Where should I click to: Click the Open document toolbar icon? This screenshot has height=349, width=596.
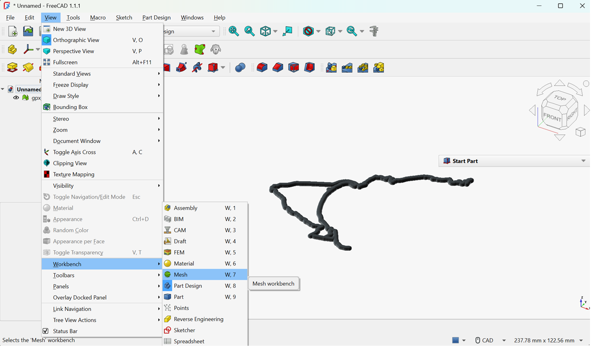tap(28, 32)
